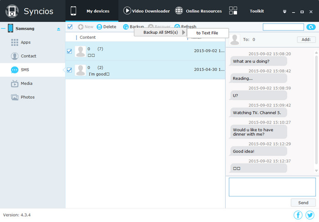Click the Toolkit grid icon

click(233, 10)
